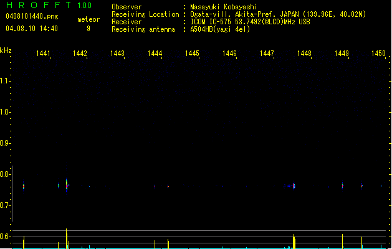The height and width of the screenshot is (249, 392).
Task: Click the 1447 time axis mark
Action: [x=267, y=54]
